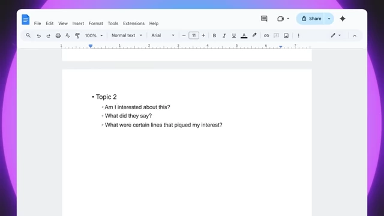Screen dimensions: 384x216
Task: Open text color picker
Action: click(244, 36)
